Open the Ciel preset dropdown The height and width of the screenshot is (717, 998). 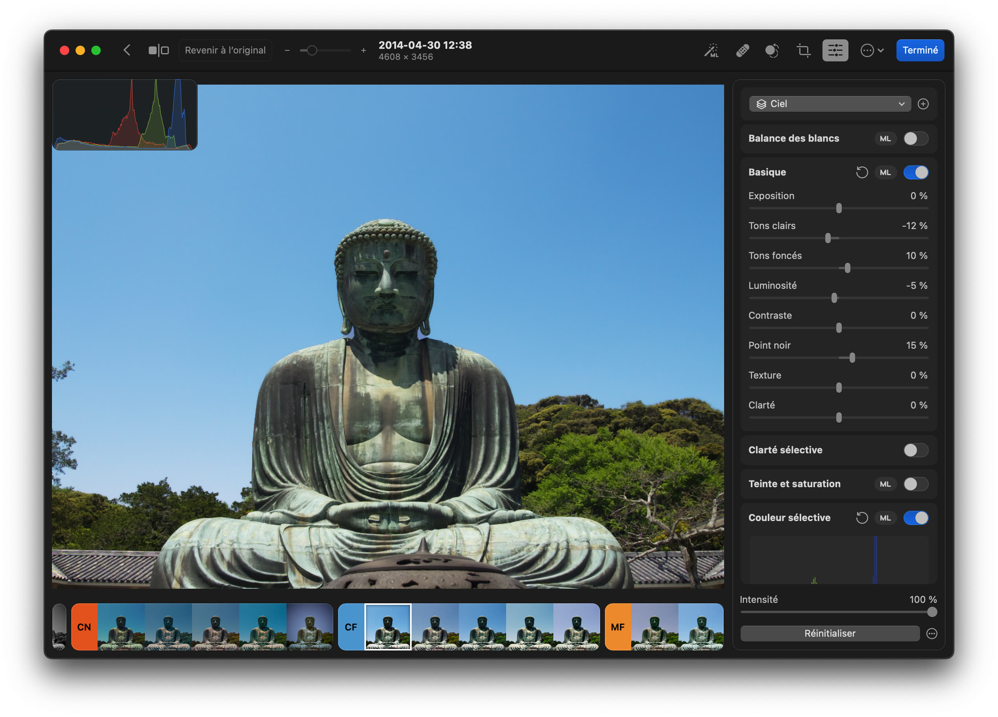(830, 104)
